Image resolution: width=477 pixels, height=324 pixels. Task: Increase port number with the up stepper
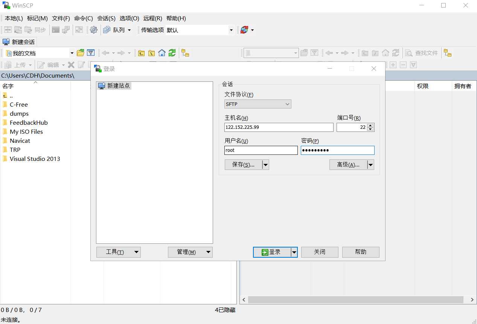[x=370, y=125]
